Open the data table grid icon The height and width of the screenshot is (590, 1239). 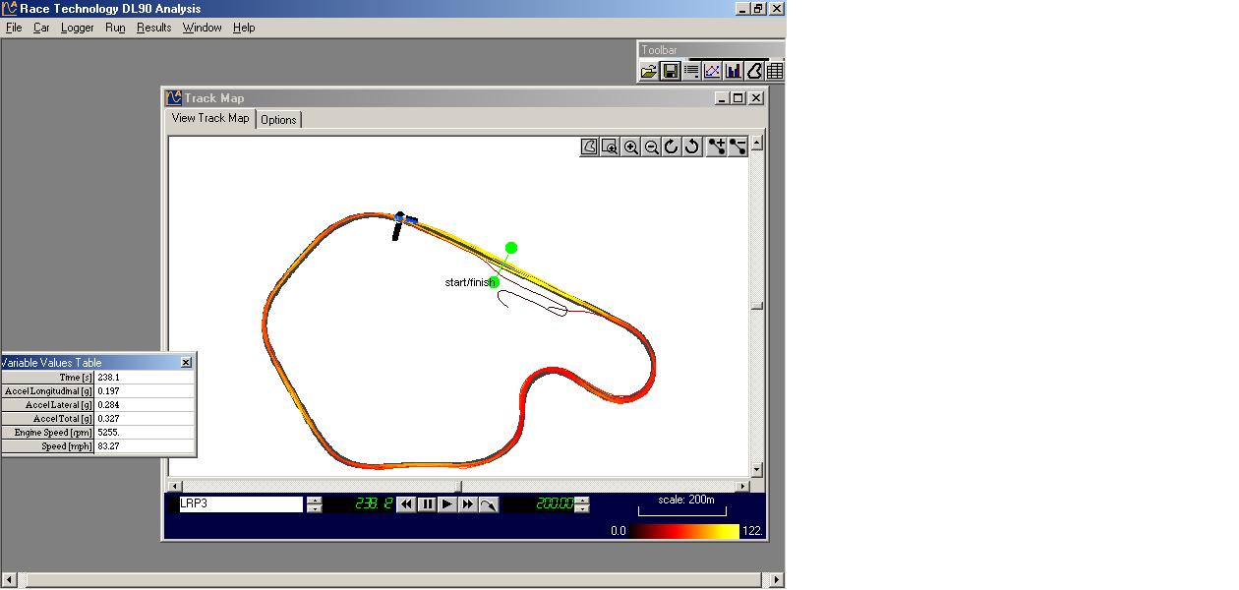(x=775, y=71)
